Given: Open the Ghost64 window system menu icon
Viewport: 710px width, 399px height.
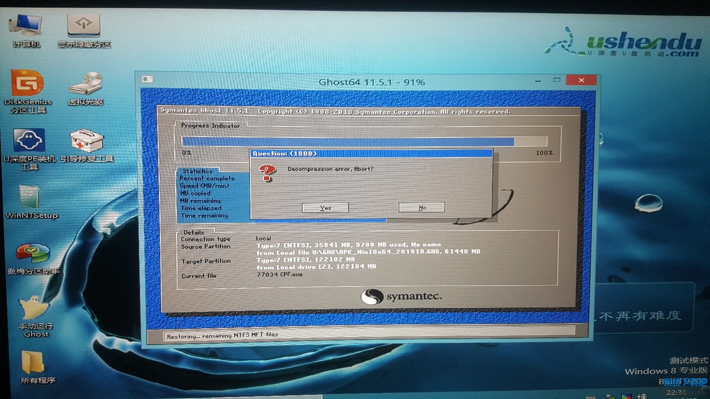Looking at the screenshot, I should [x=148, y=80].
